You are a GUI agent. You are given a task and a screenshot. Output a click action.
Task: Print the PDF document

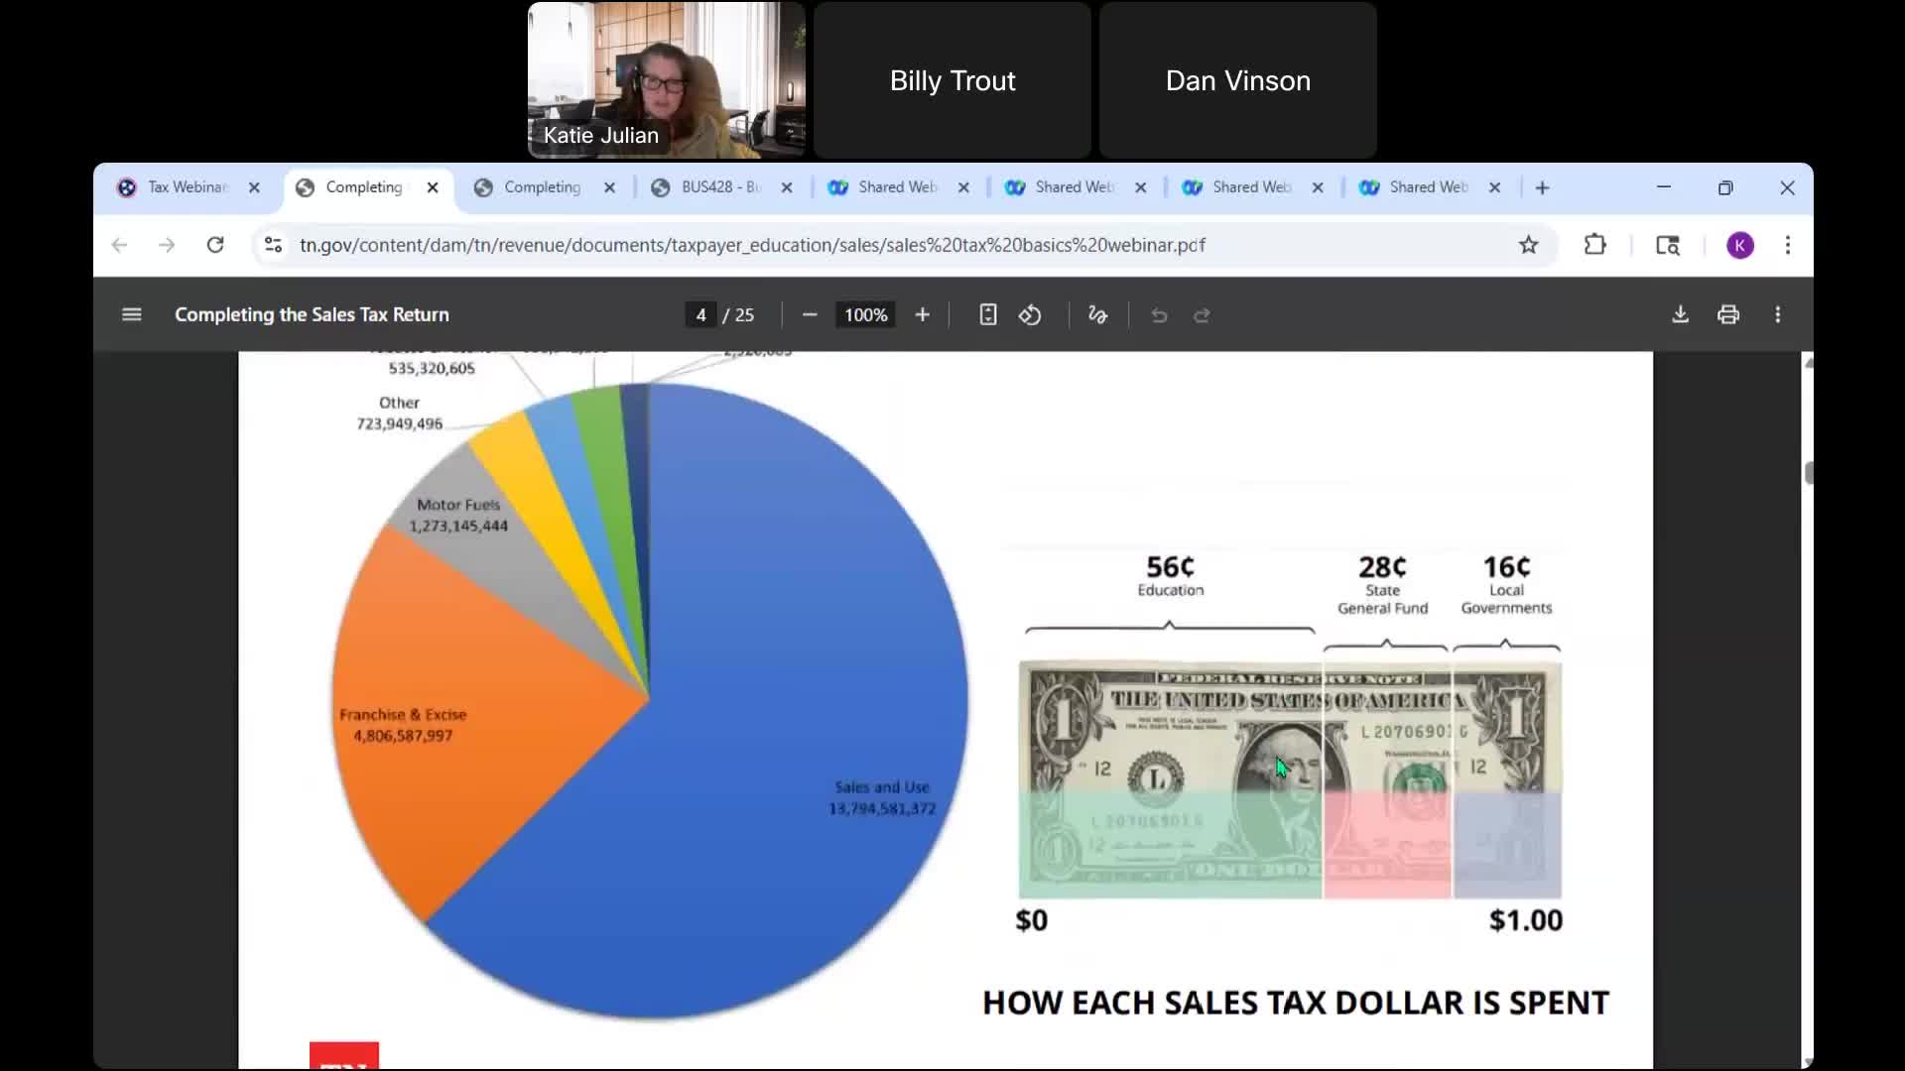(x=1728, y=314)
